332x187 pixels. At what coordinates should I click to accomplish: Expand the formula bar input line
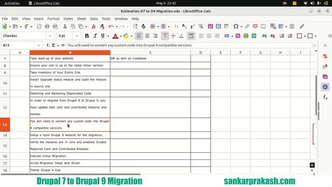click(314, 45)
